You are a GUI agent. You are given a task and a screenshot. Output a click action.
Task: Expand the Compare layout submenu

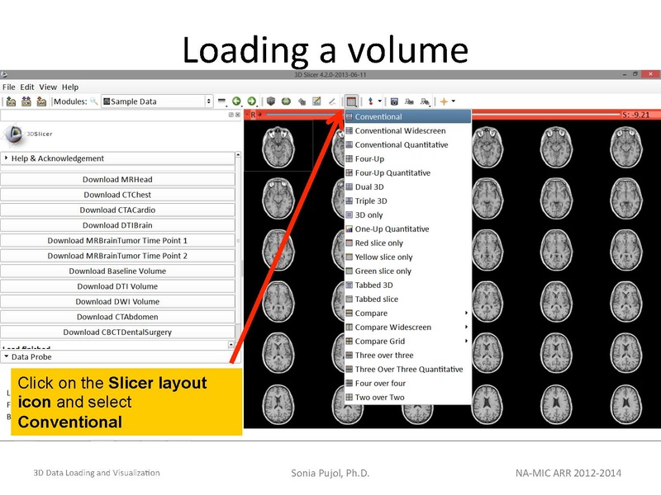pos(407,313)
